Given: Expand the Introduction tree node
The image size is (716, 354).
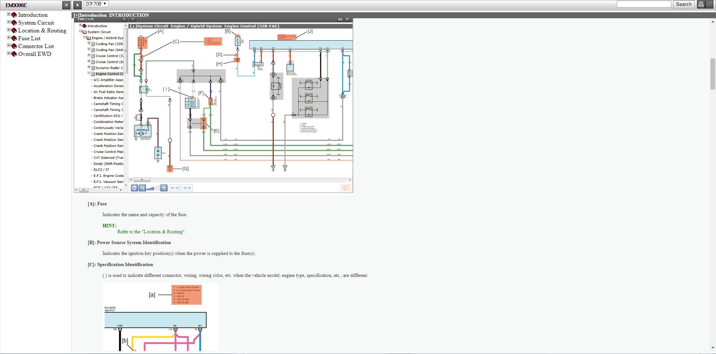Looking at the screenshot, I should coord(9,14).
